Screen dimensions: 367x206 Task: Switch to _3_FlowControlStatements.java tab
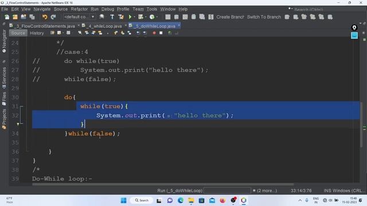click(44, 26)
